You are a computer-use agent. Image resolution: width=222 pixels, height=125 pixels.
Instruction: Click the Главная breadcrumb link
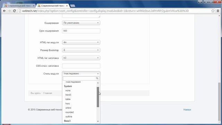pos(48,93)
